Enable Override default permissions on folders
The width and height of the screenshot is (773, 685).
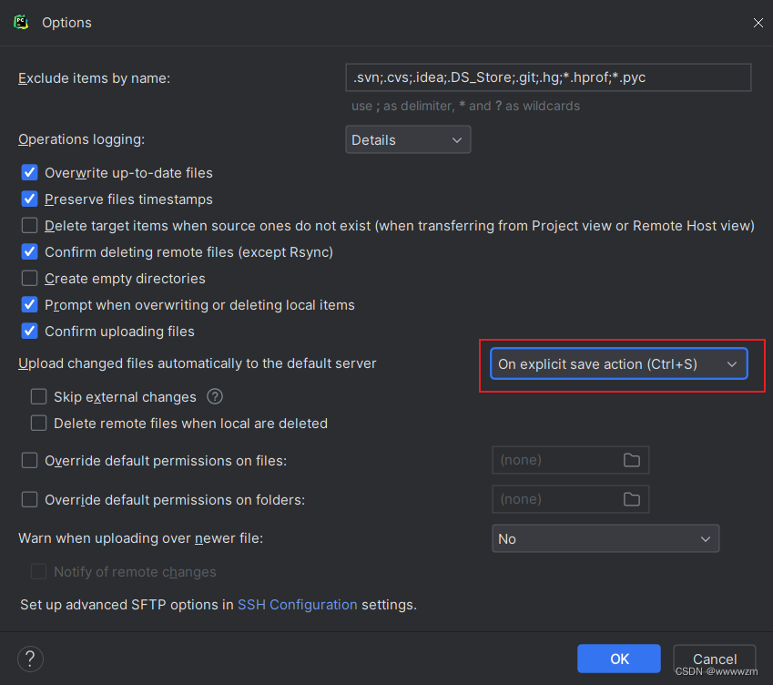point(29,499)
